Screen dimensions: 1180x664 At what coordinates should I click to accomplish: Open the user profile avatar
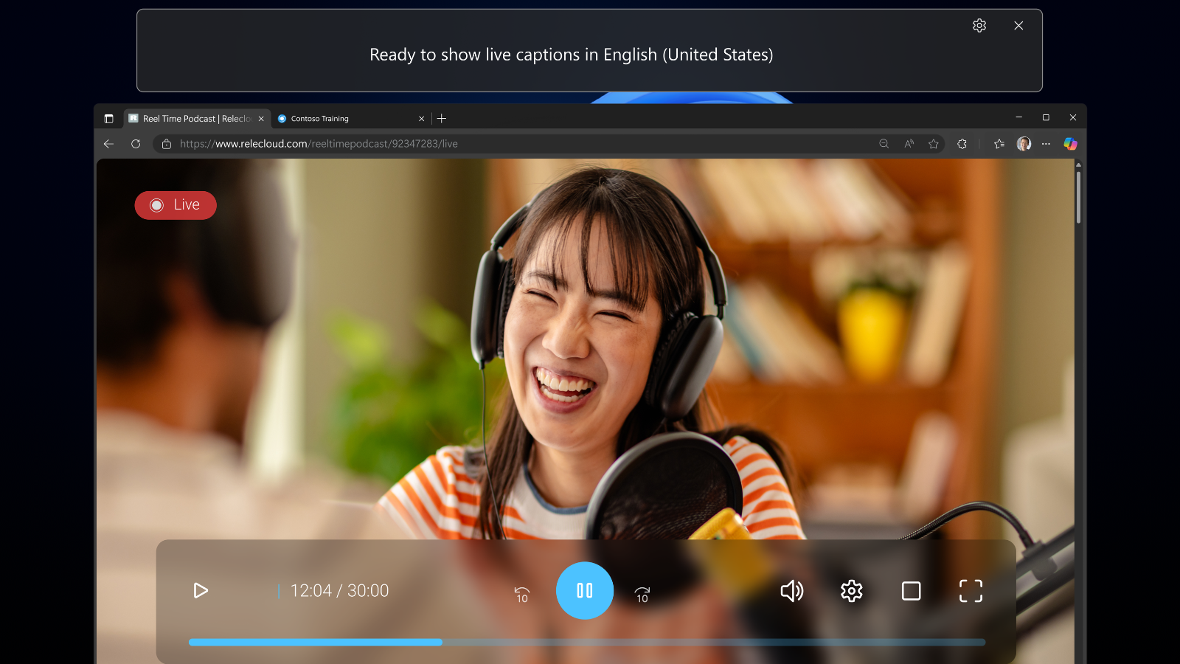coord(1024,144)
